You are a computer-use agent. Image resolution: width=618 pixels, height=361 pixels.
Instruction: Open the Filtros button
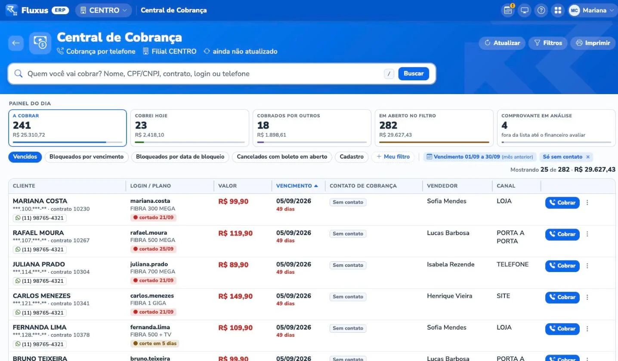tap(548, 43)
